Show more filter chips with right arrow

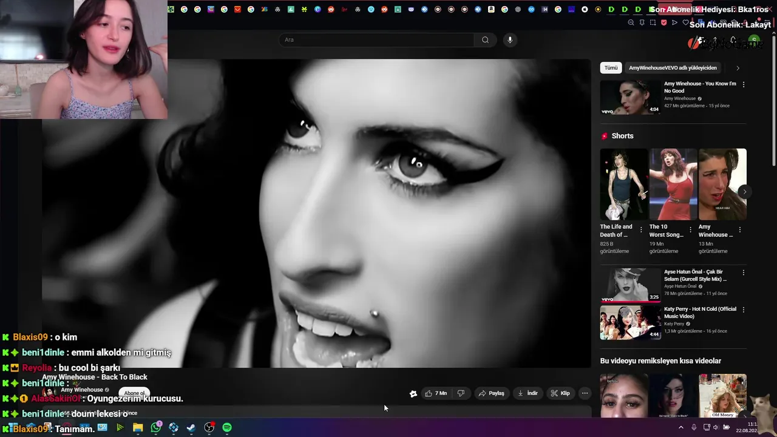tap(738, 68)
